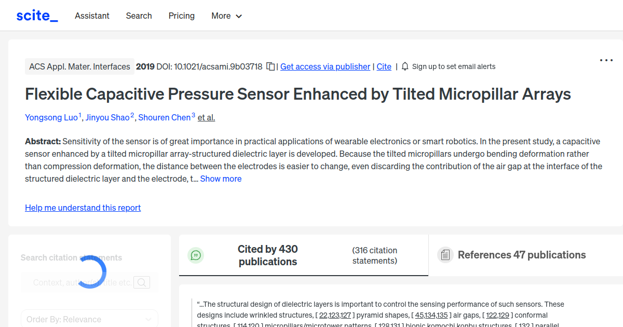Open the Order By: Relevance dropdown

[89, 318]
